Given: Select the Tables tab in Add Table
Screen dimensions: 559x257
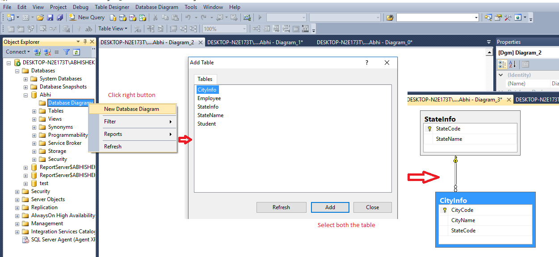Looking at the screenshot, I should point(205,79).
